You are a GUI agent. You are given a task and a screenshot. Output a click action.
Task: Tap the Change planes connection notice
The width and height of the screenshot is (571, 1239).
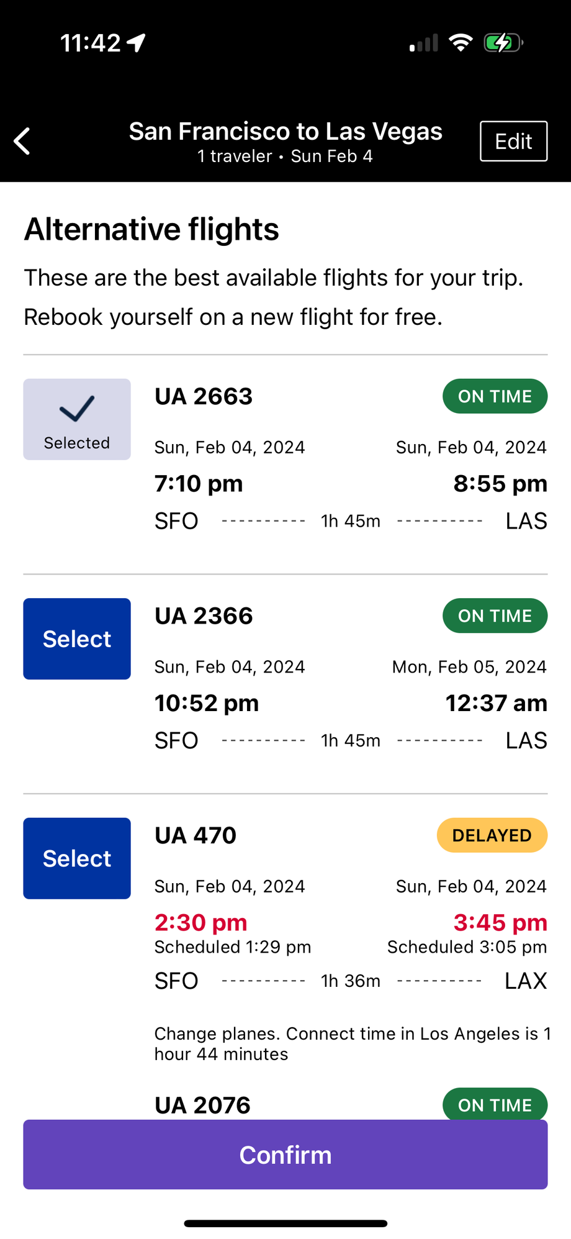tap(351, 1043)
